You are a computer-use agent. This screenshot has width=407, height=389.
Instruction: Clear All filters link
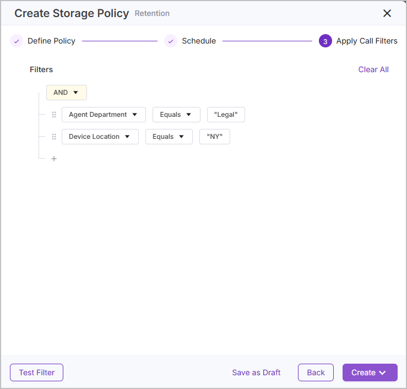[373, 69]
